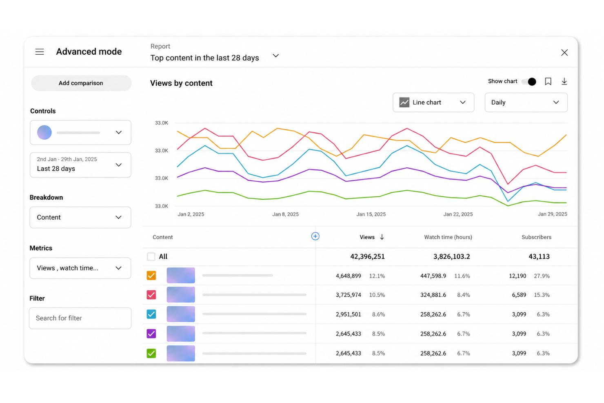Open the Content breakdown dropdown

(x=80, y=217)
